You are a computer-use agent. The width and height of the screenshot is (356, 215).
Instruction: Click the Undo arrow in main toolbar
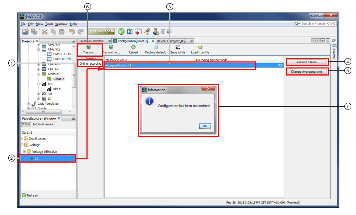pyautogui.click(x=72, y=32)
